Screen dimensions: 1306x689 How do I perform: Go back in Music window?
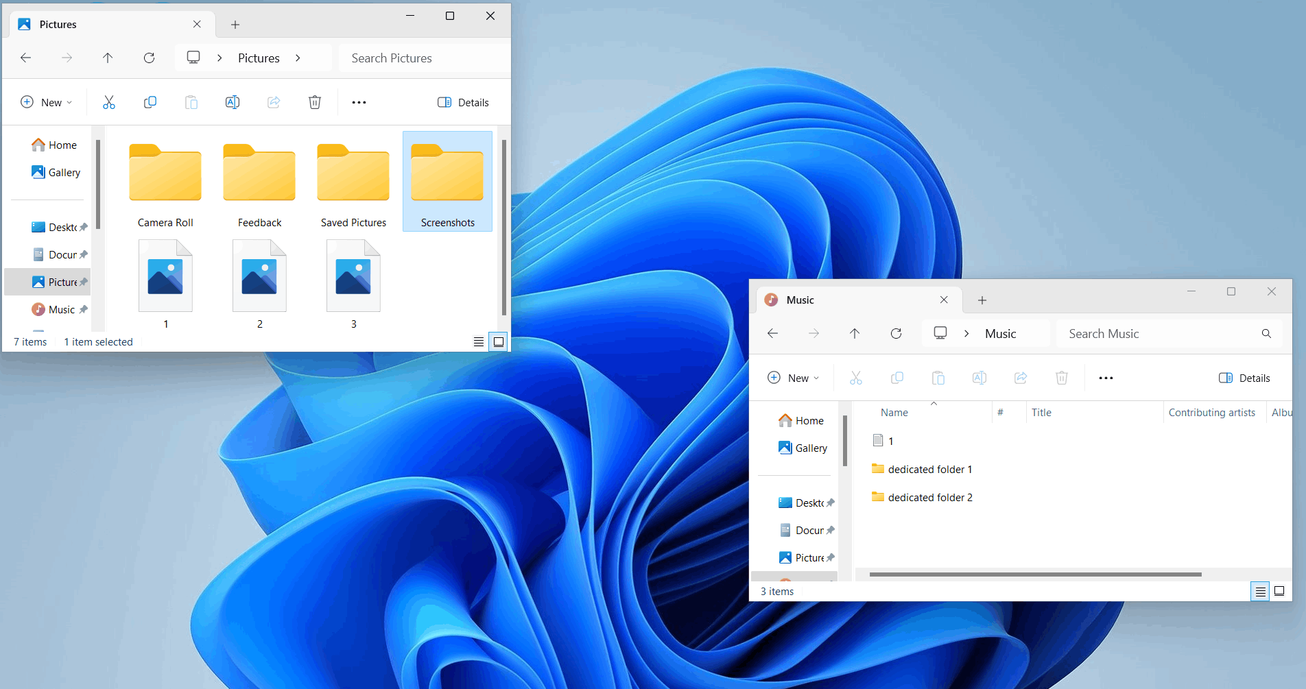pyautogui.click(x=772, y=334)
